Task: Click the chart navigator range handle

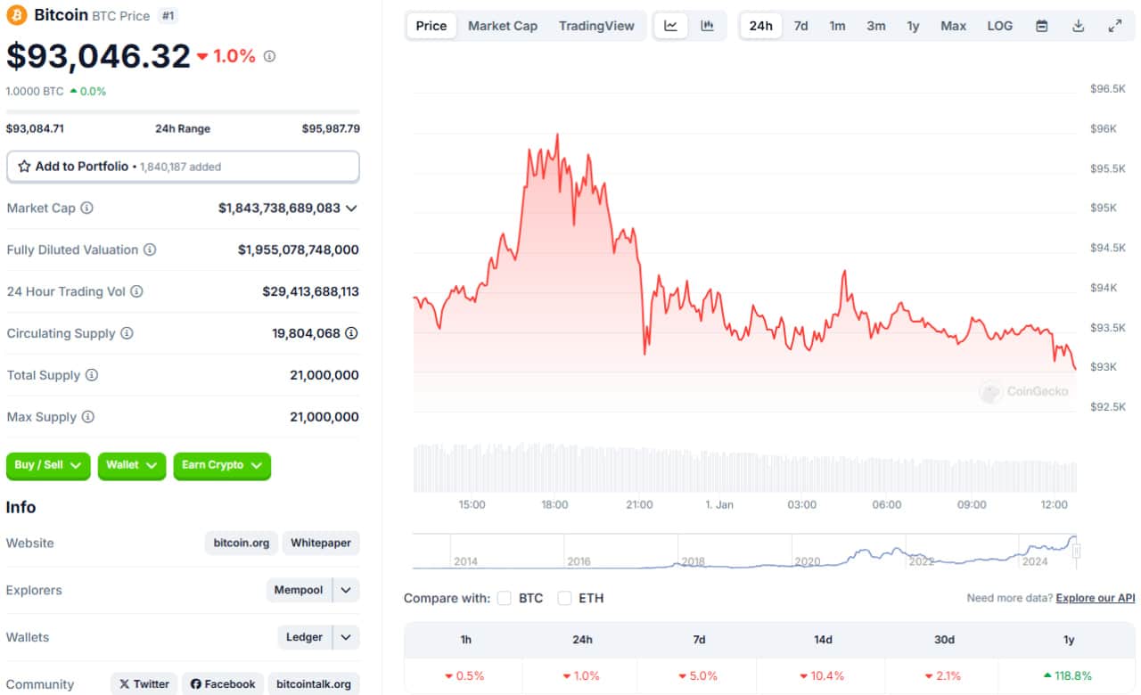Action: point(1076,552)
